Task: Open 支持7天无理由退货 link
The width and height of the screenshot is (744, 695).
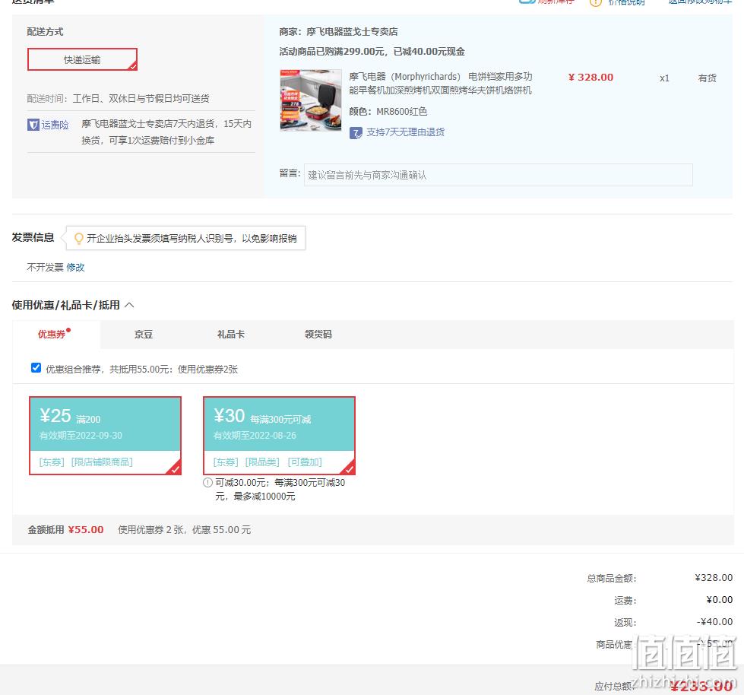Action: click(x=405, y=132)
